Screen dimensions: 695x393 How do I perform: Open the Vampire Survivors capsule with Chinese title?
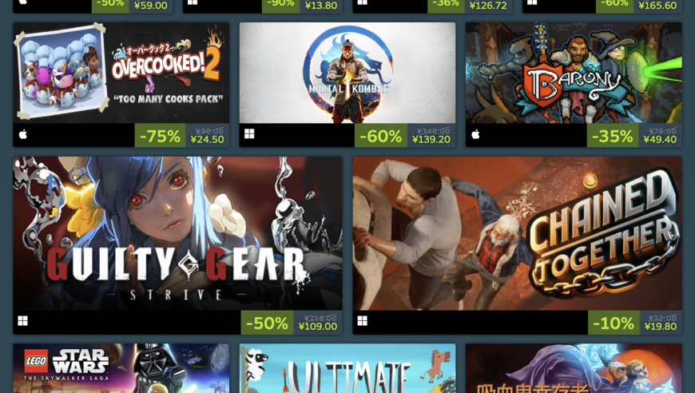(574, 368)
